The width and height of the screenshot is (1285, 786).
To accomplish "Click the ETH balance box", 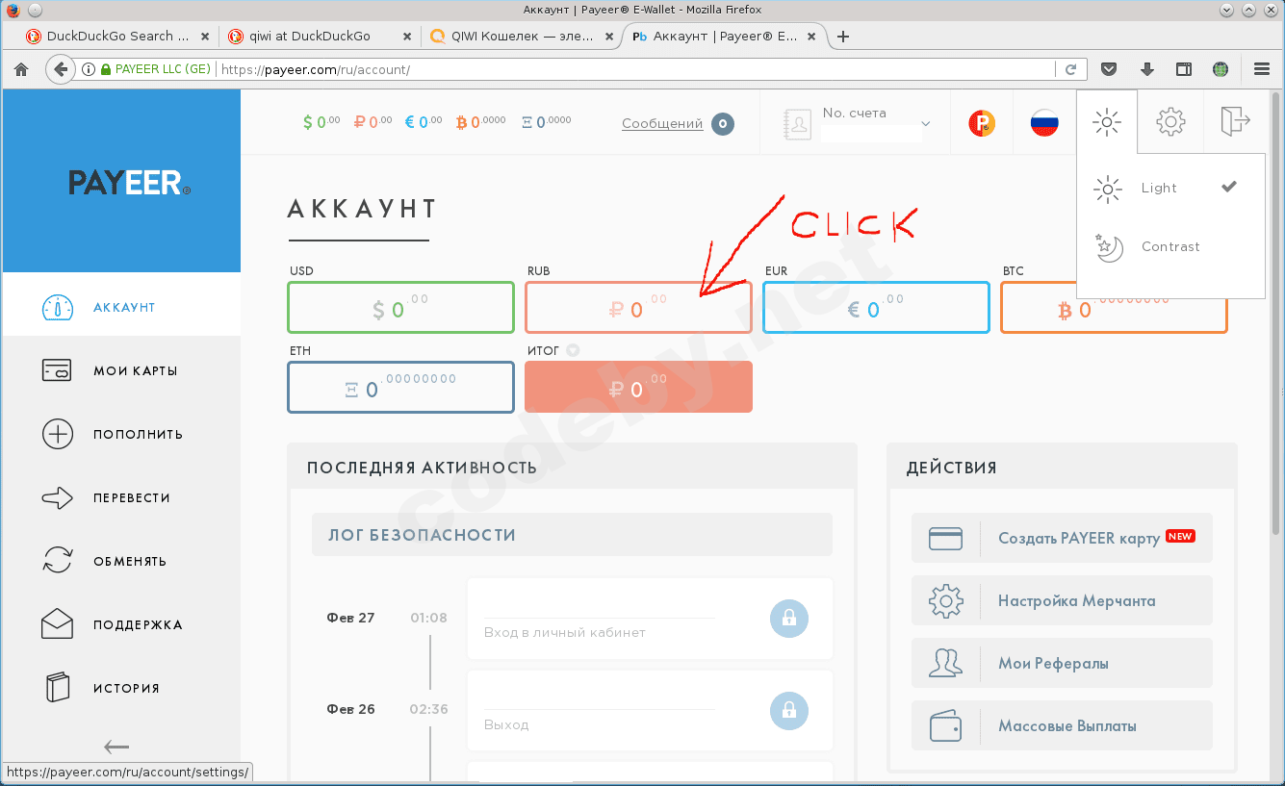I will pyautogui.click(x=400, y=387).
